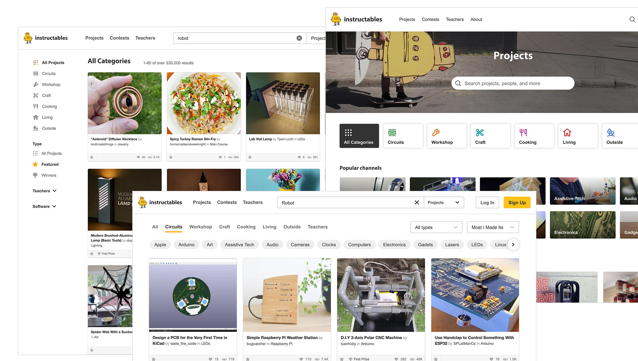The image size is (638, 361).
Task: Click the 'Featured' label under Type
Action: [50, 164]
